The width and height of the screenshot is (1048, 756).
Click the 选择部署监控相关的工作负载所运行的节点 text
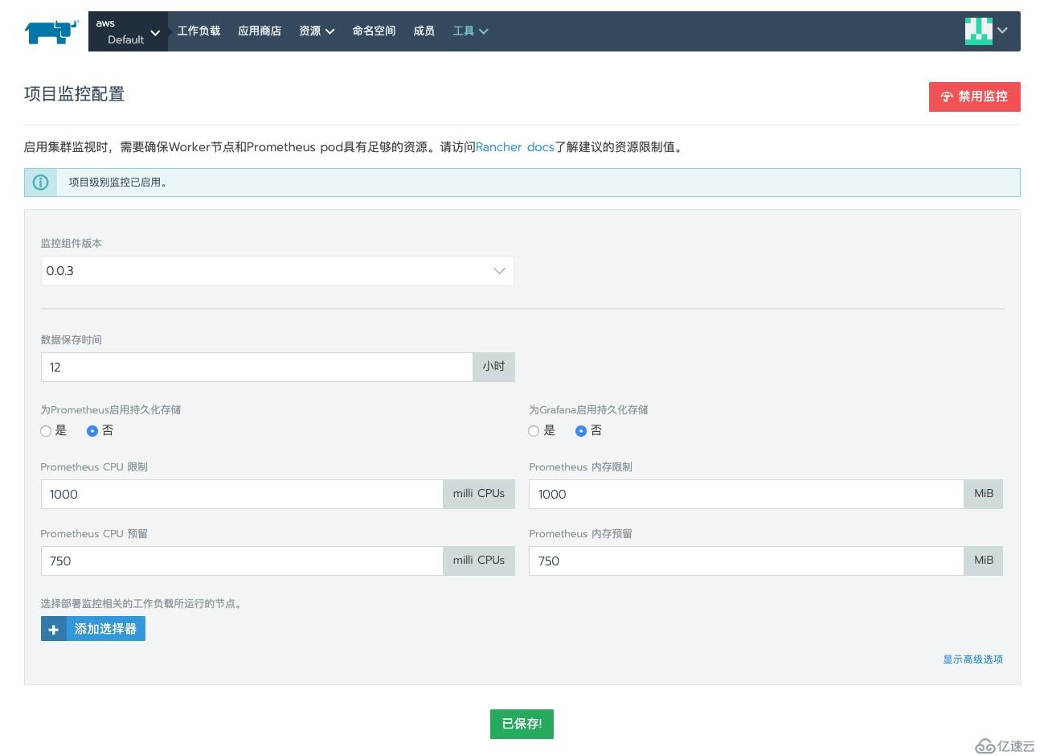(141, 603)
